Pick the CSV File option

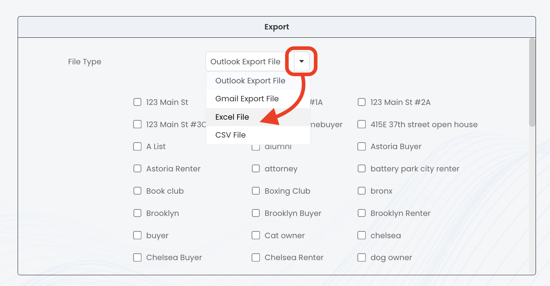[230, 135]
